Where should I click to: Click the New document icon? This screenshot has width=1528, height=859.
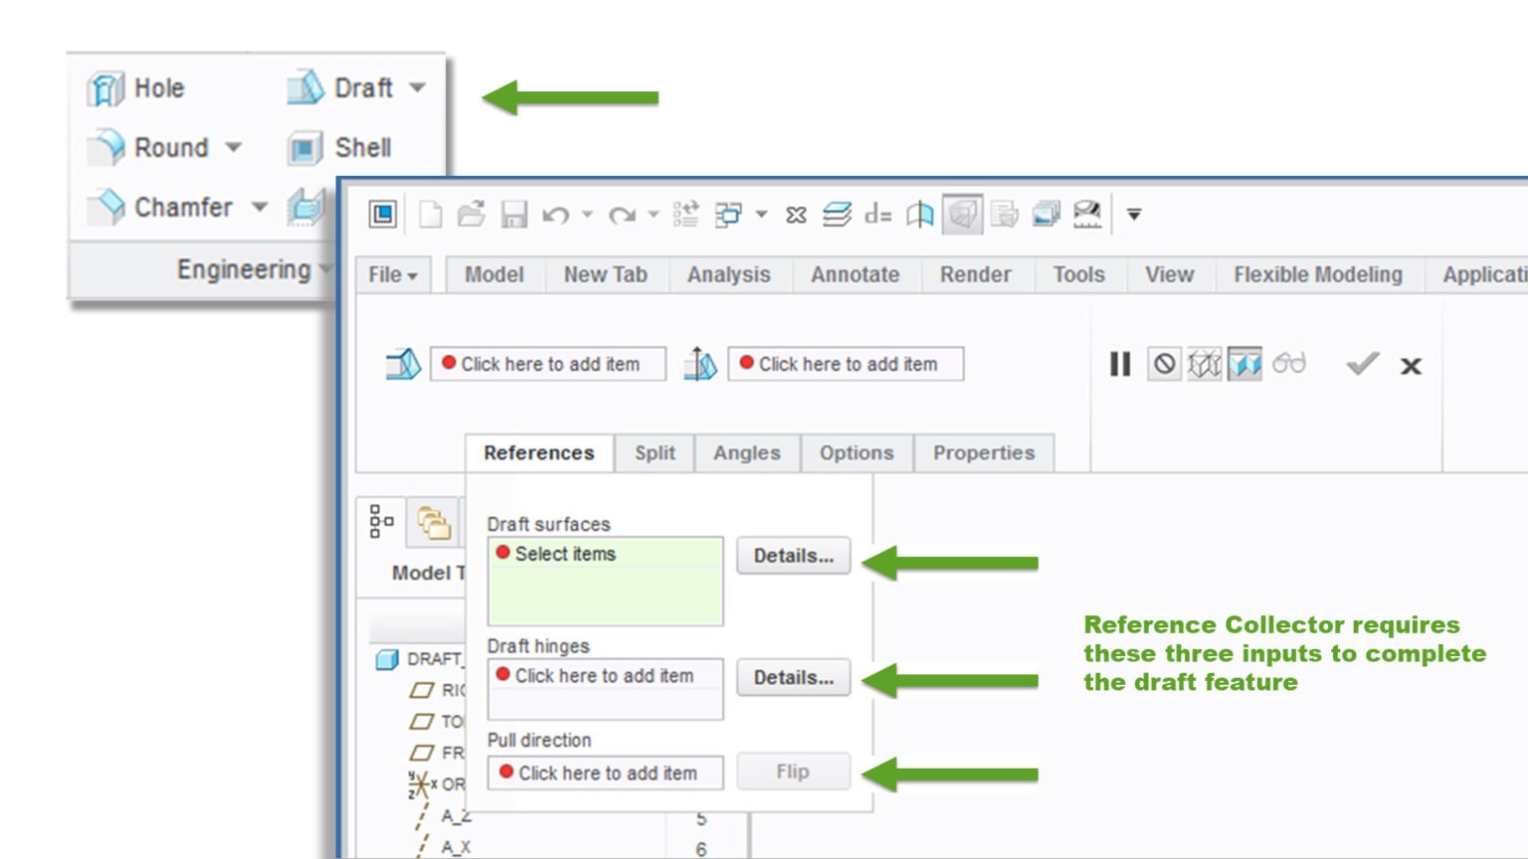tap(431, 215)
